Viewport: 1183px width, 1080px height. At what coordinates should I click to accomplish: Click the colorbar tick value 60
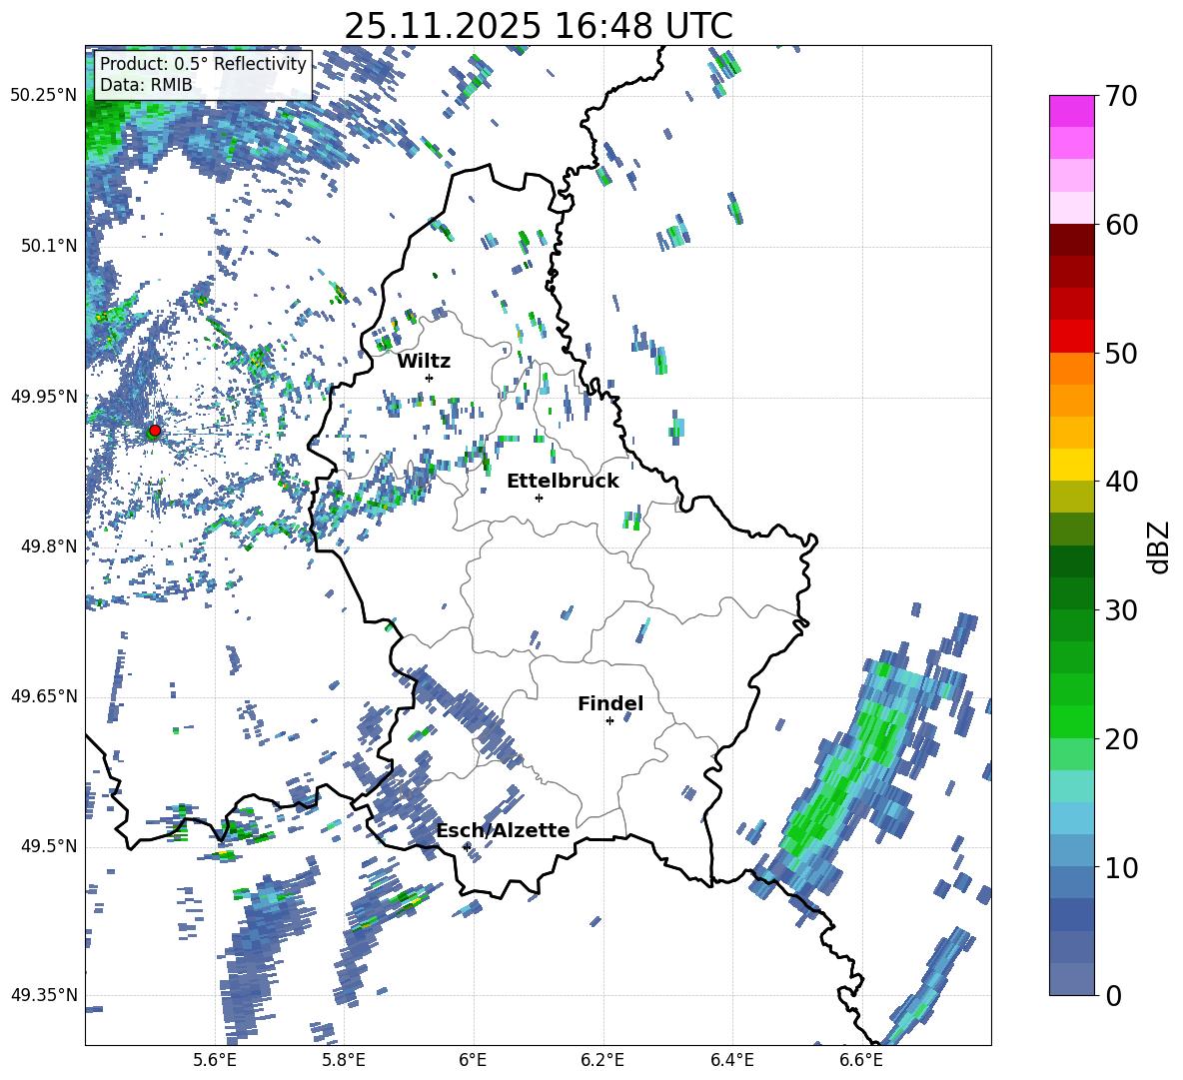pos(1120,225)
